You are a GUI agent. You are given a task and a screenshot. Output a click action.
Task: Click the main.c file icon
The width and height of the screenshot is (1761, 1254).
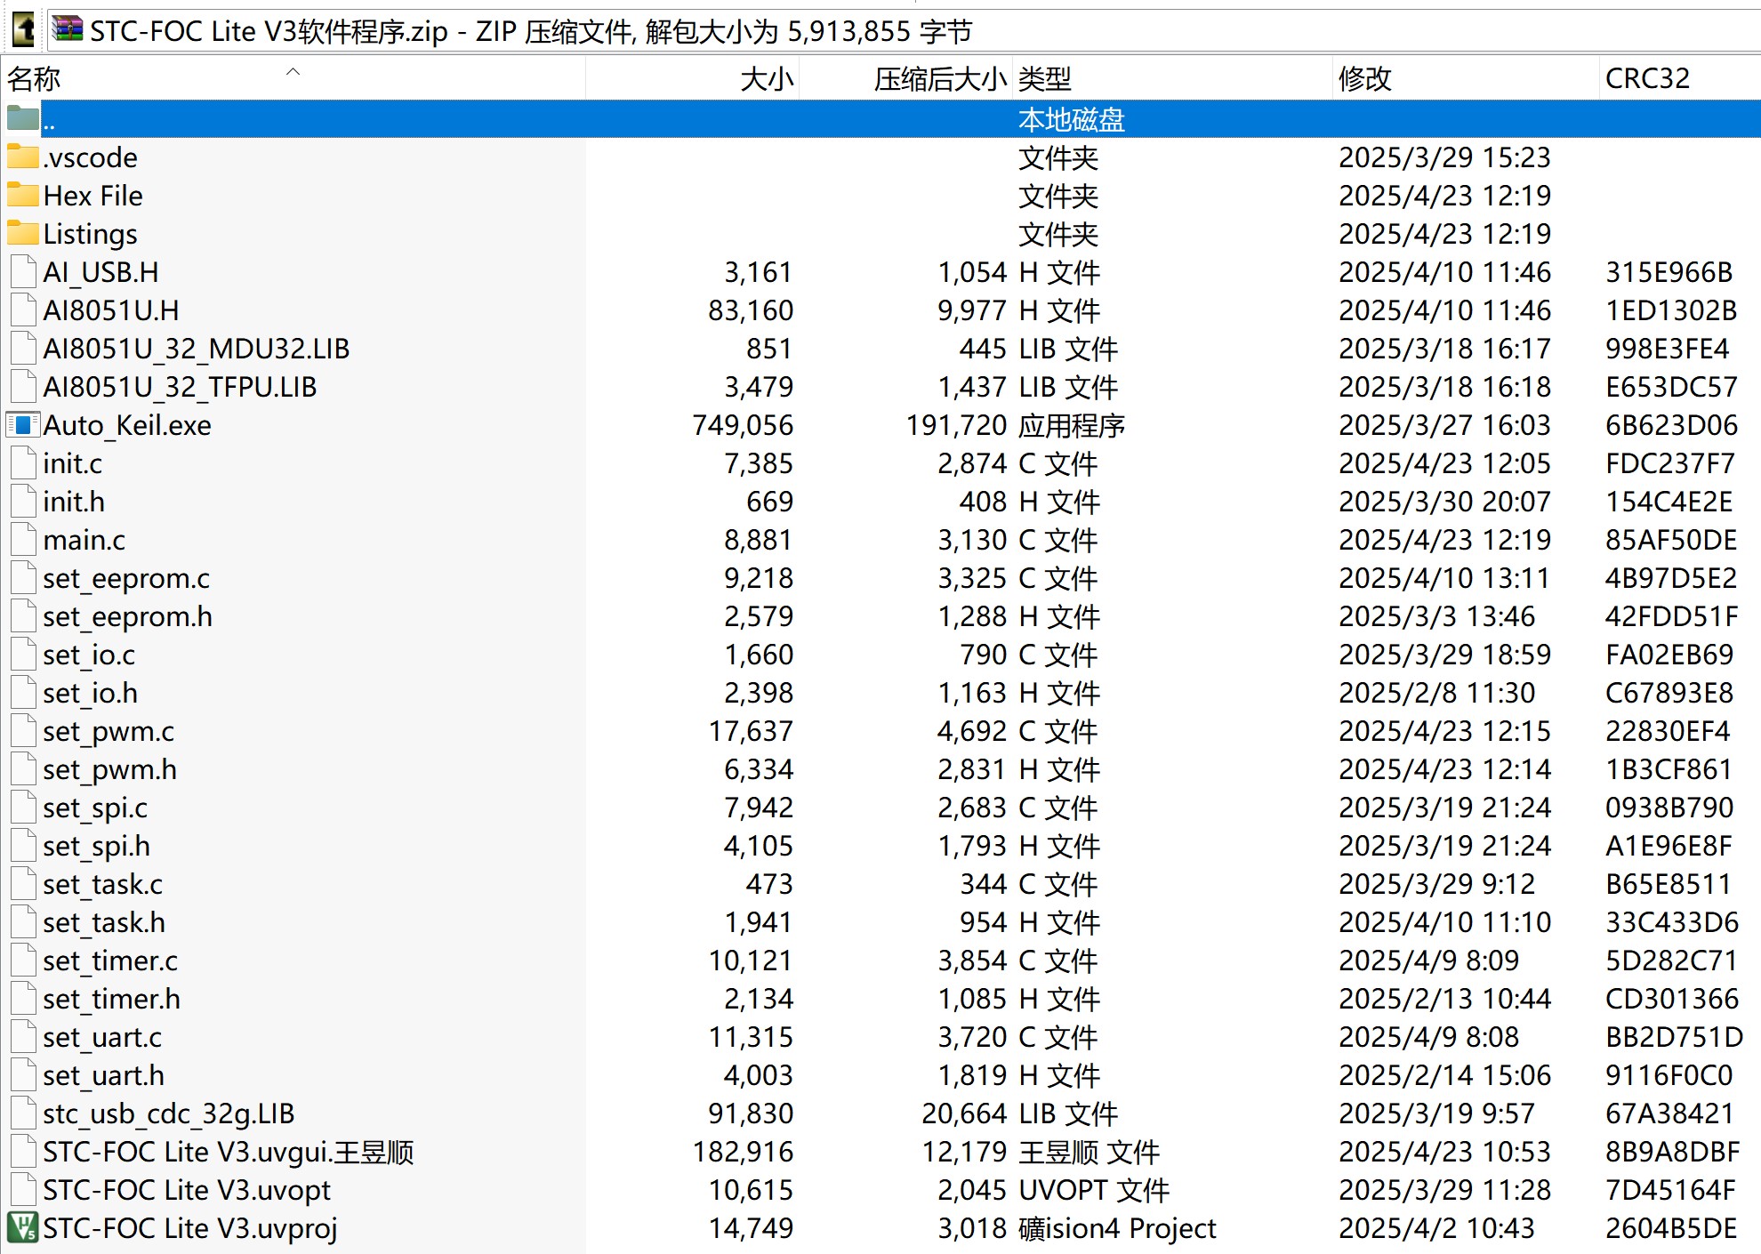[x=23, y=540]
